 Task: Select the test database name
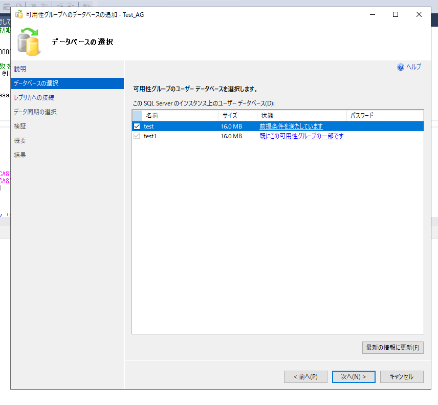tap(148, 126)
